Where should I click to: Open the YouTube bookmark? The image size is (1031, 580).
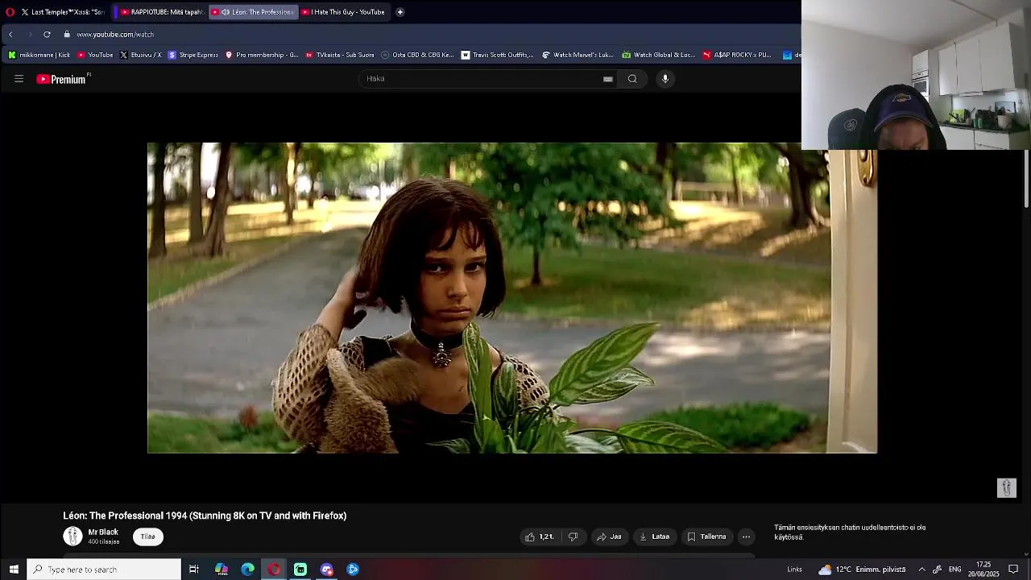[x=95, y=55]
